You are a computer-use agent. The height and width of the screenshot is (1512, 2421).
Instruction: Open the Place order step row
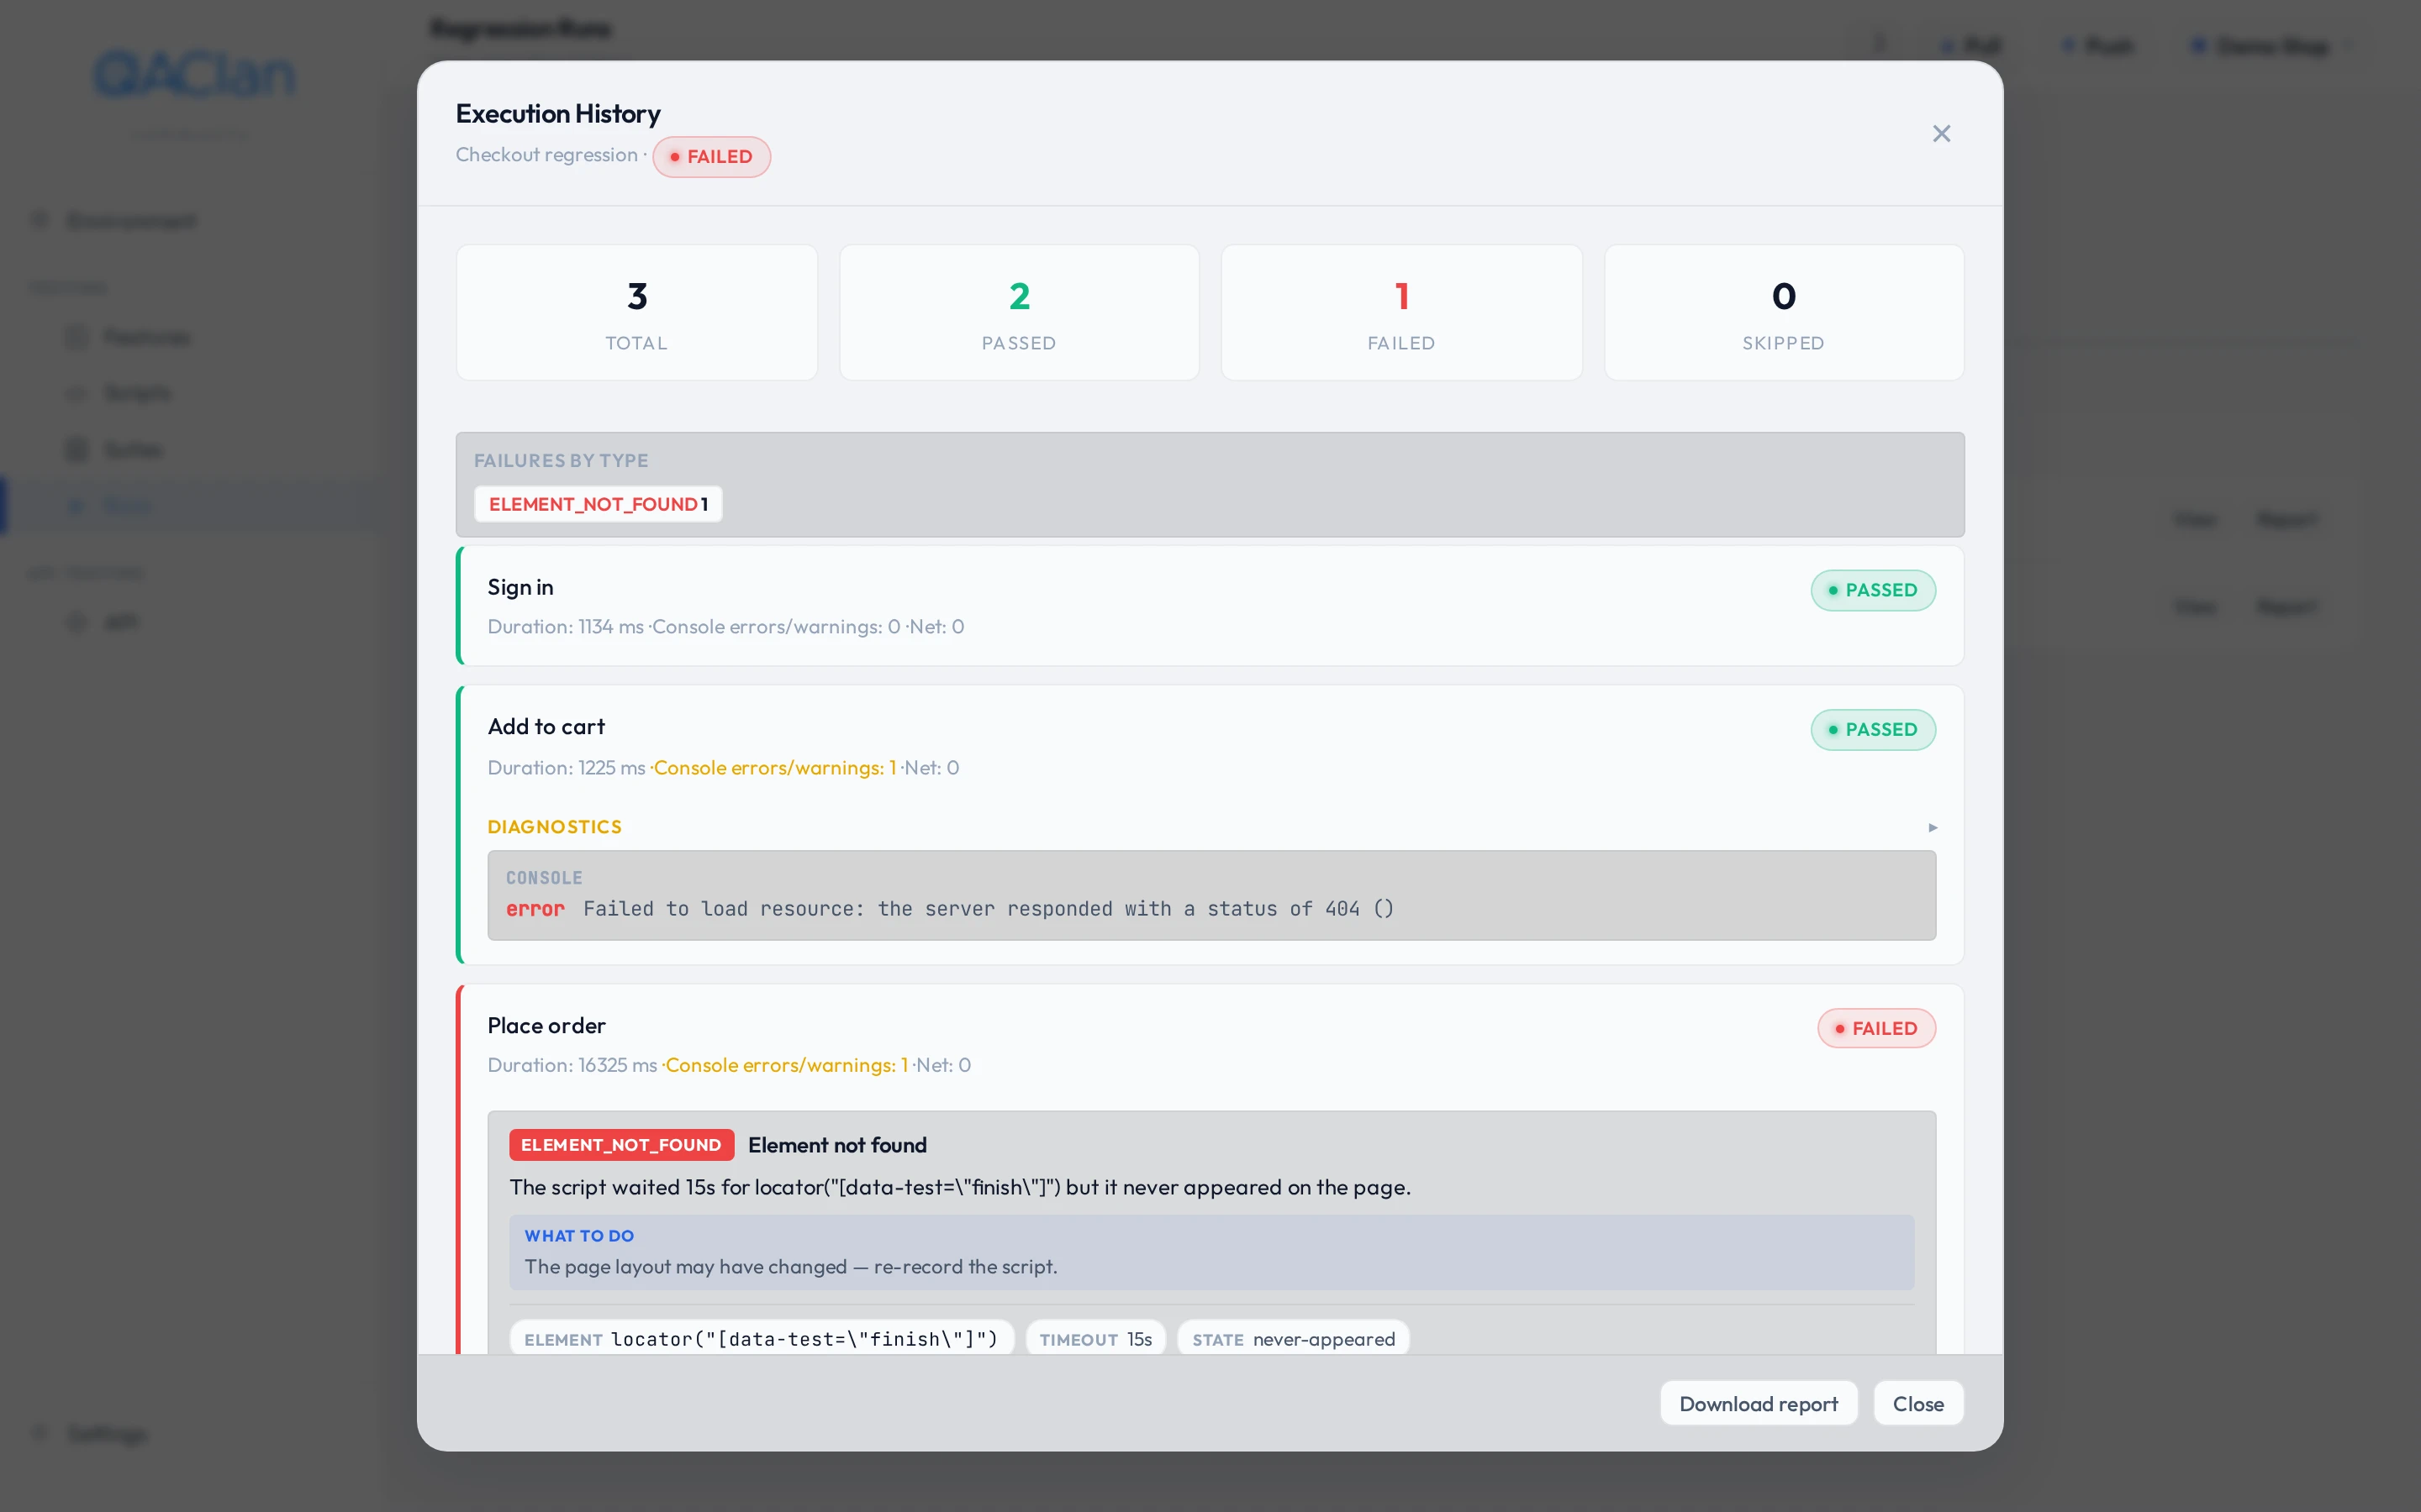point(1210,1170)
